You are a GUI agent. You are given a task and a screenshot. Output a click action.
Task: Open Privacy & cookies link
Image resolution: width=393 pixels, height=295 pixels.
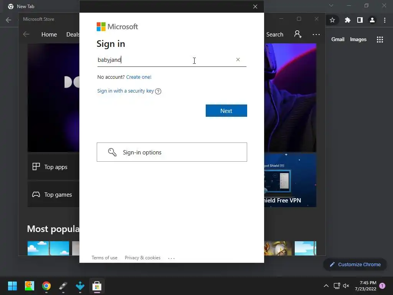click(142, 258)
